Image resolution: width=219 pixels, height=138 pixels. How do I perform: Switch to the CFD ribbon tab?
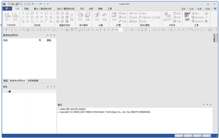pyautogui.click(x=82, y=9)
